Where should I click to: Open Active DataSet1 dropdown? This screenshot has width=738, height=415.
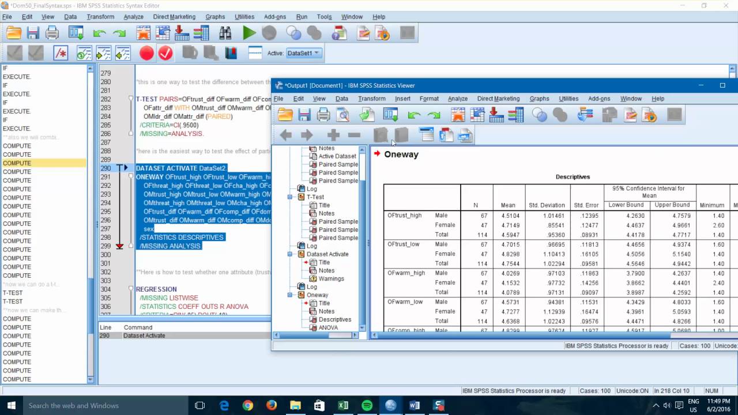(x=303, y=53)
